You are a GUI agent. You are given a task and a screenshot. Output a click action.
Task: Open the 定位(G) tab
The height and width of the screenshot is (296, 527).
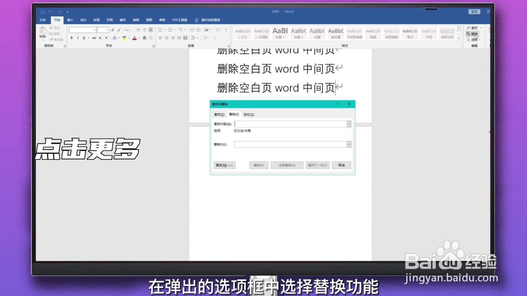click(x=249, y=114)
